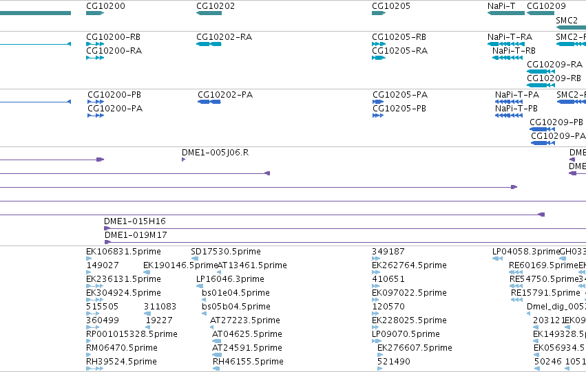This screenshot has width=586, height=372.
Task: Select EST RP001015328.5prime
Action: pos(132,334)
